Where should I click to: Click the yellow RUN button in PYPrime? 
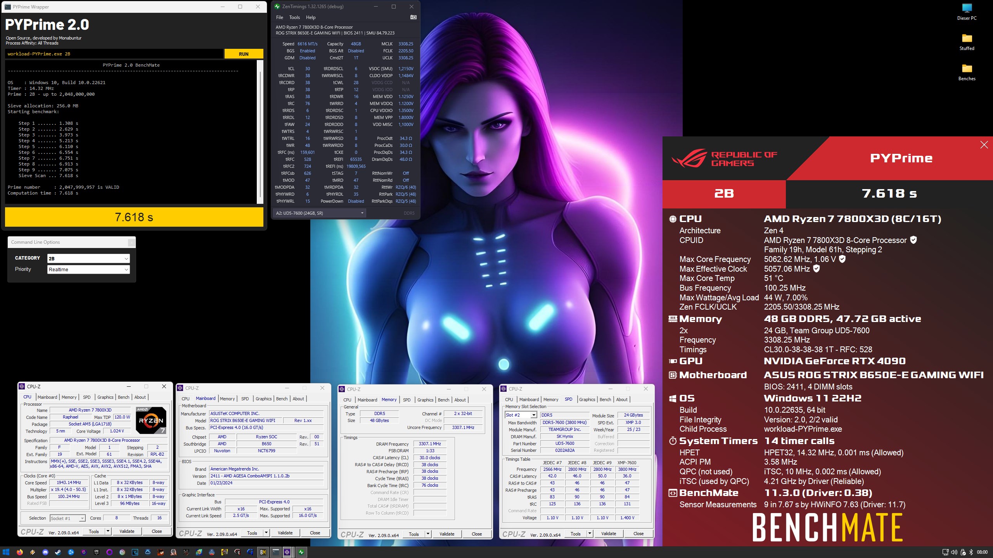tap(244, 54)
